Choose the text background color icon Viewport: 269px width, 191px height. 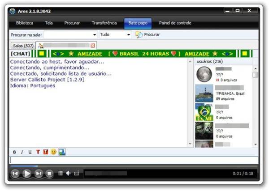[46, 152]
